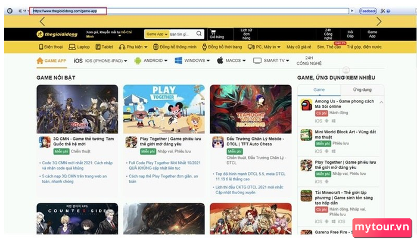
Task: Open the 3Q CMN game banner thumbnail
Action: coord(77,109)
